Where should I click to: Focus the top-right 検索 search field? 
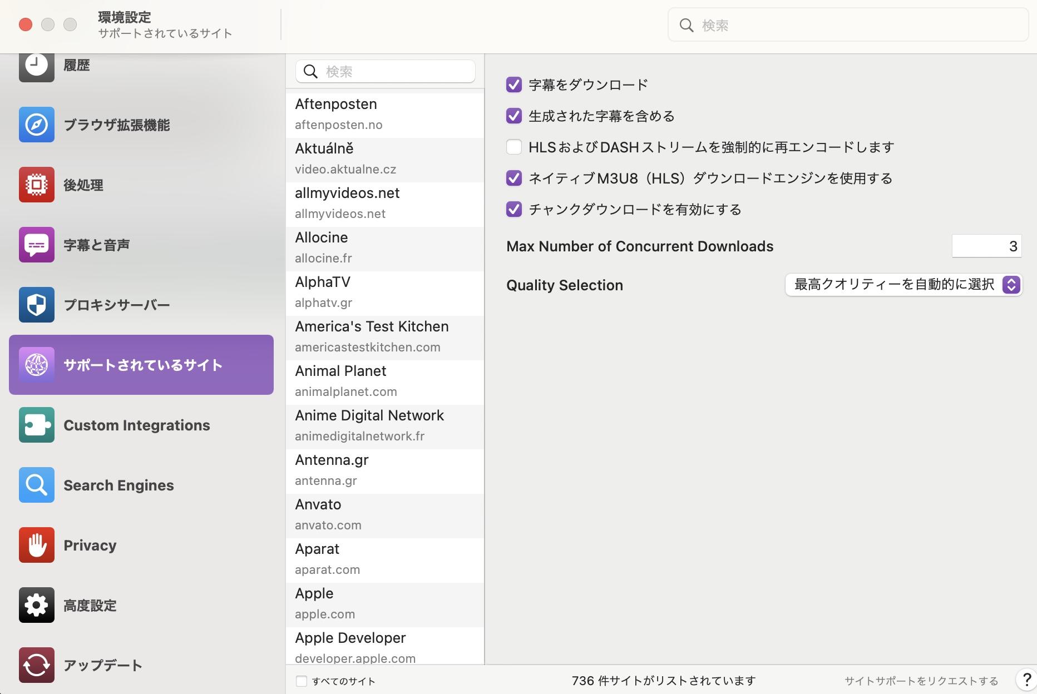(848, 25)
